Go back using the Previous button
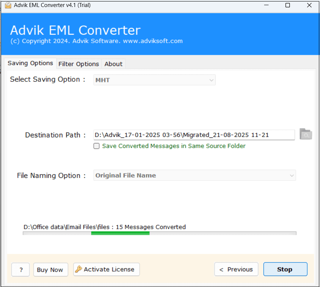Image resolution: width=320 pixels, height=287 pixels. (x=236, y=269)
